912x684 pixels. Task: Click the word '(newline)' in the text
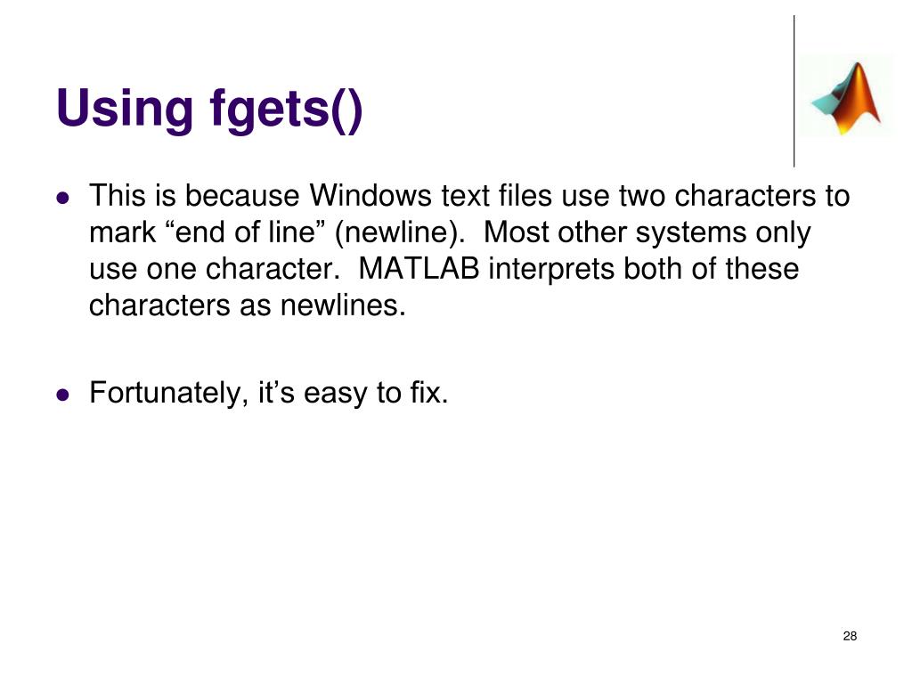coord(400,233)
